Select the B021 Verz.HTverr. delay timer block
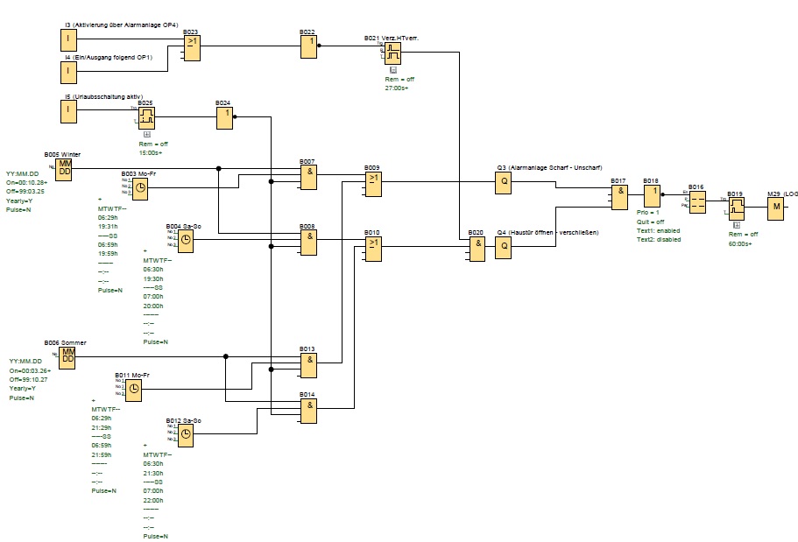Viewport: 798px width, 542px height. pos(394,53)
